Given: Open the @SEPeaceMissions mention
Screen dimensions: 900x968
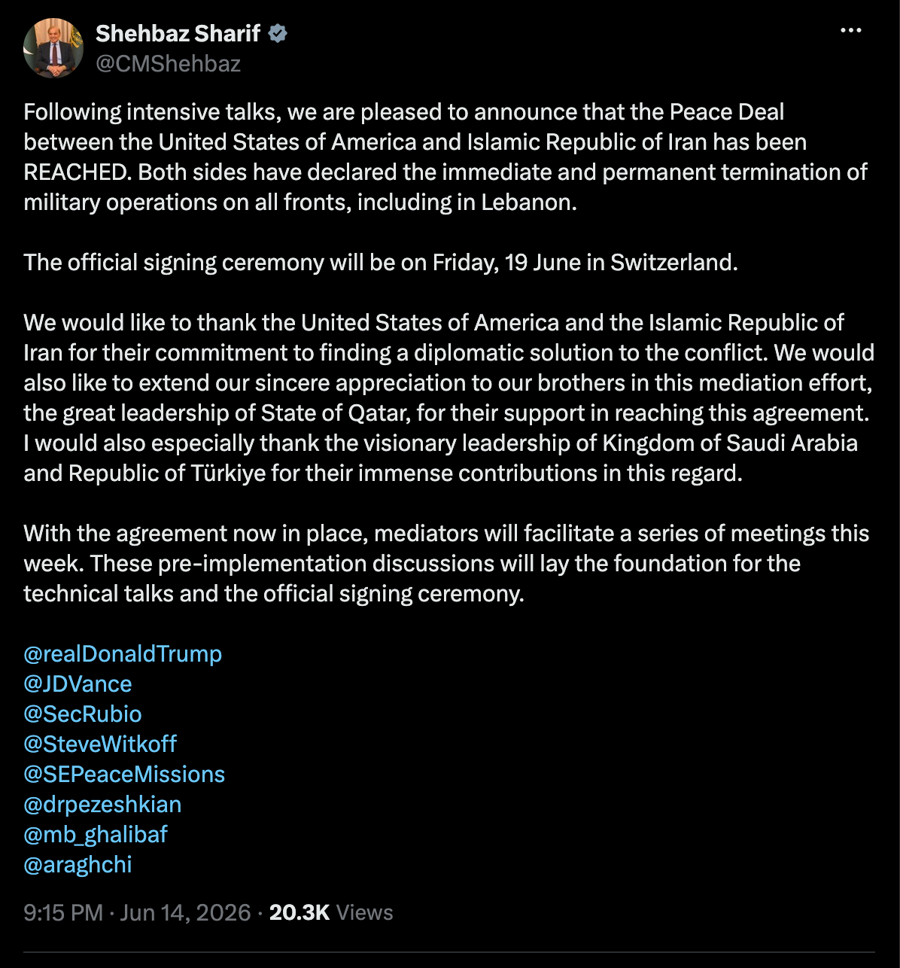Looking at the screenshot, I should point(124,775).
